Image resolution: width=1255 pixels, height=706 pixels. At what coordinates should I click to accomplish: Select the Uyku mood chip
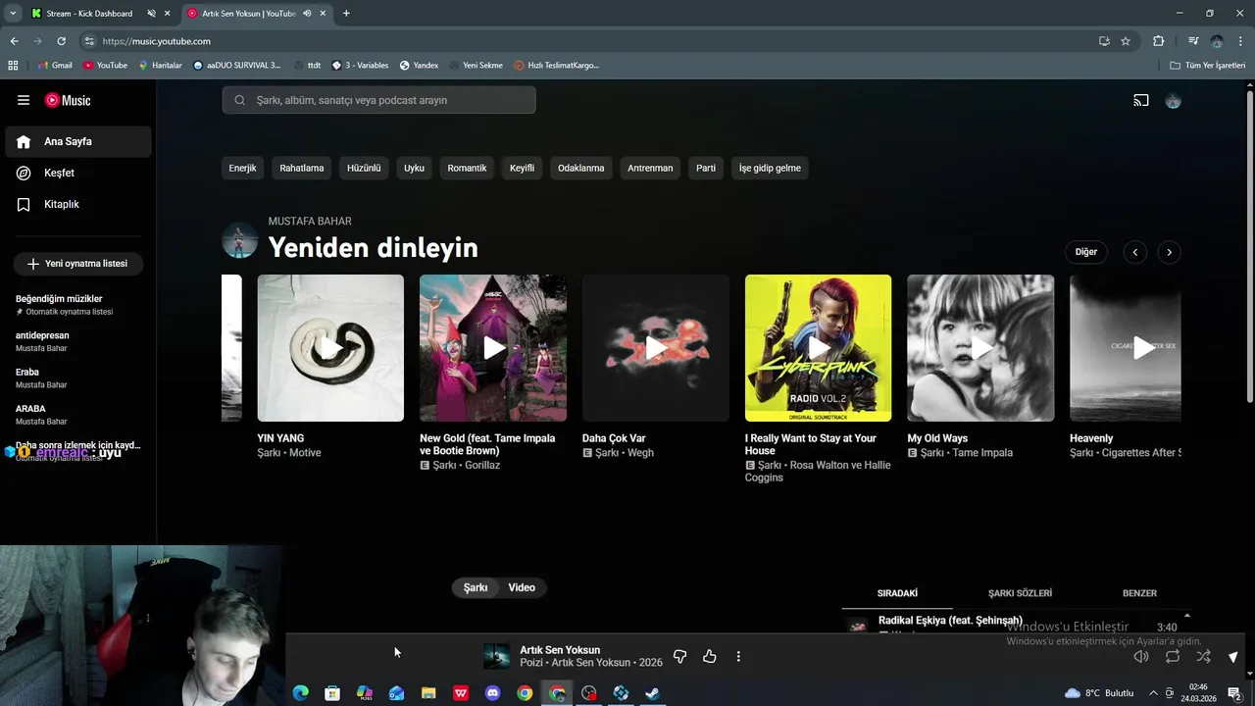tap(414, 168)
